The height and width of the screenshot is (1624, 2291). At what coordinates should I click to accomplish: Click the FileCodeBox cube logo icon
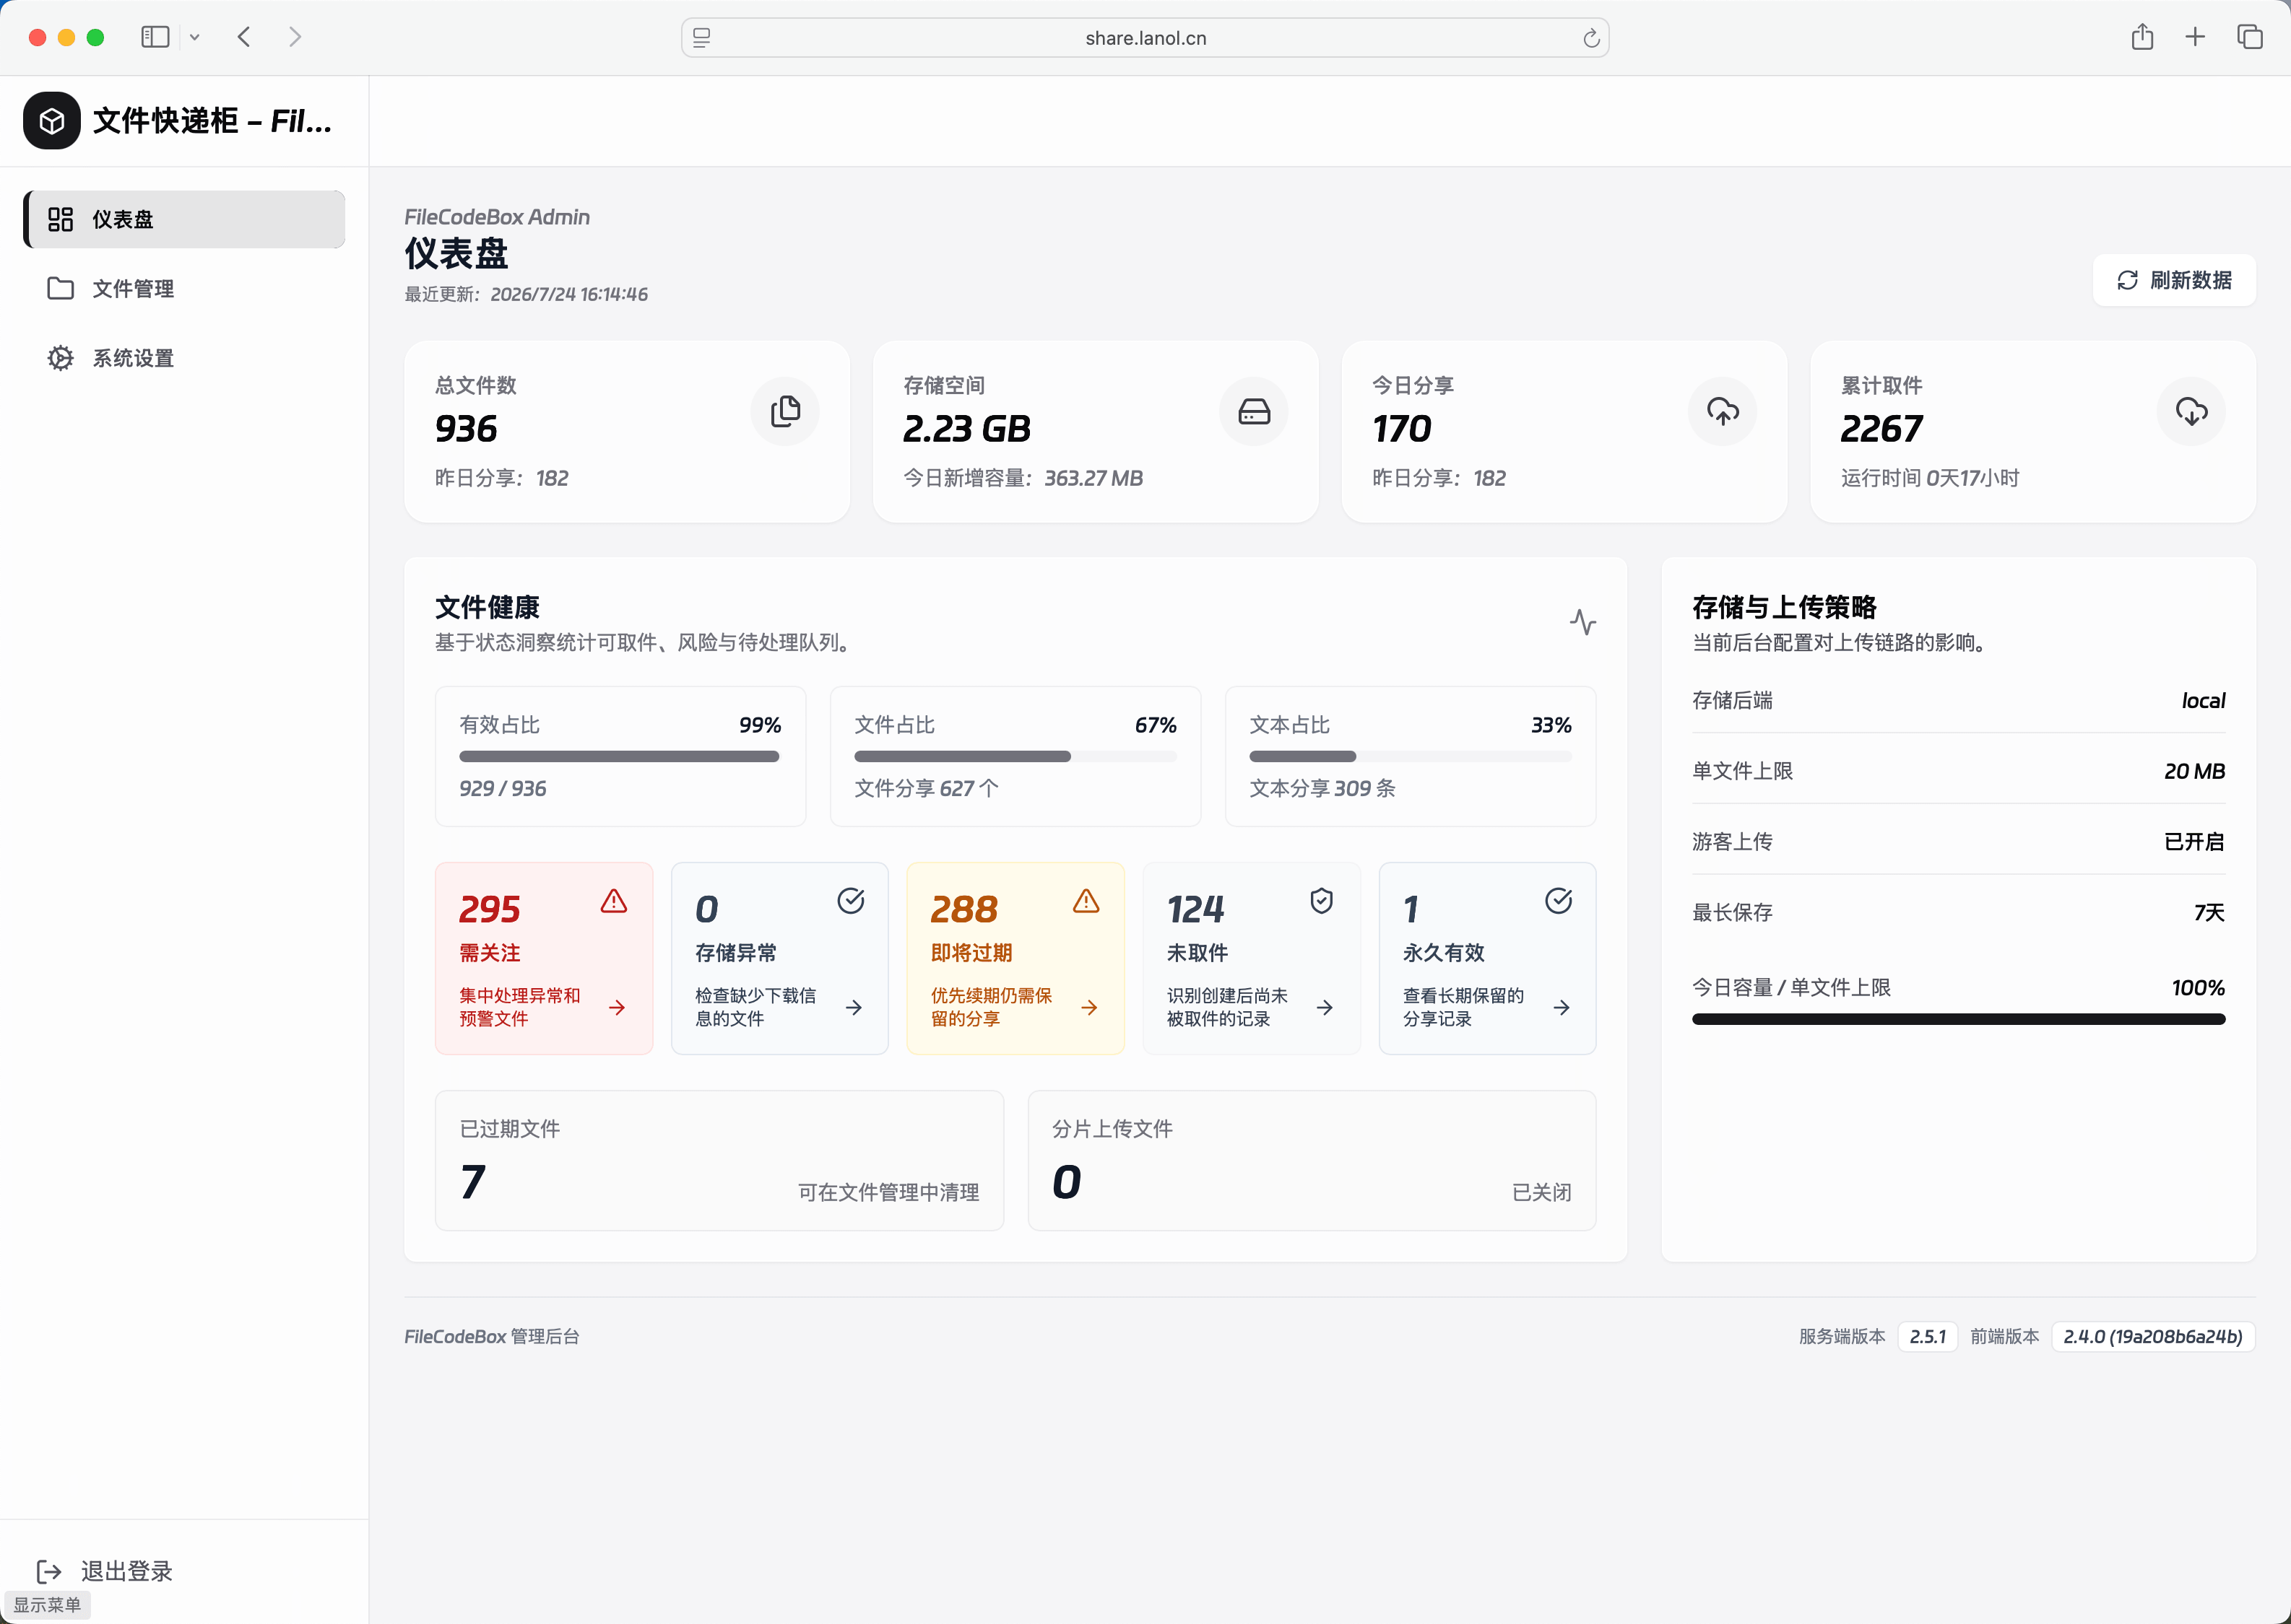point(52,121)
